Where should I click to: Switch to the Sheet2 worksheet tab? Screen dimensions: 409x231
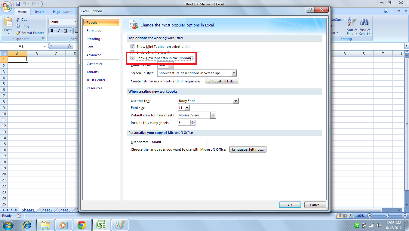tap(46, 210)
